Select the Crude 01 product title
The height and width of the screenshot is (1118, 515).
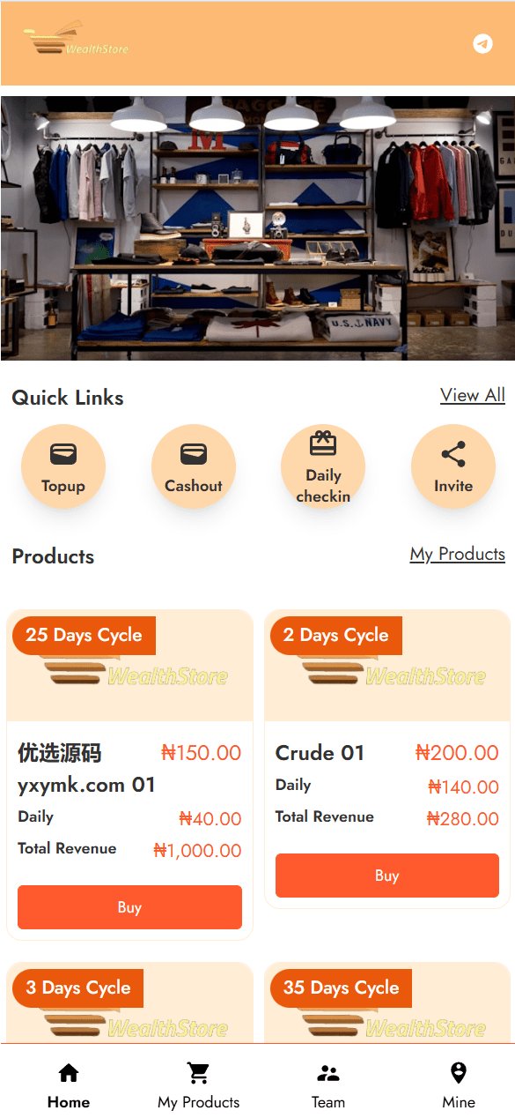[x=320, y=753]
